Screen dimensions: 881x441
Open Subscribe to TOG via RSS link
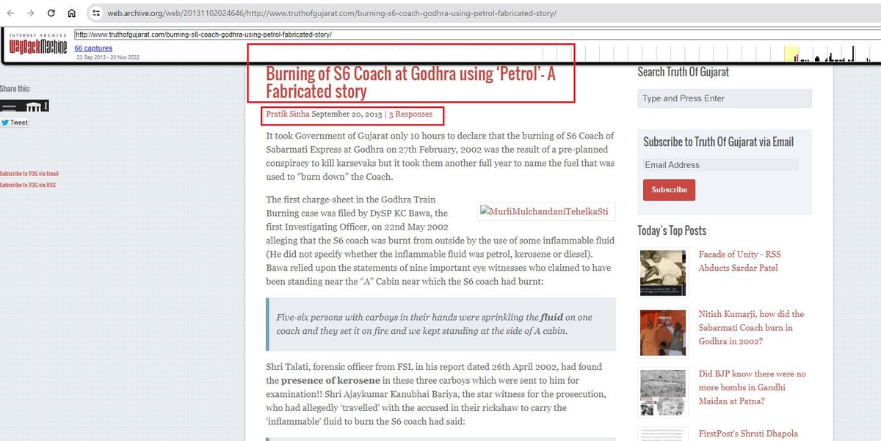(28, 185)
